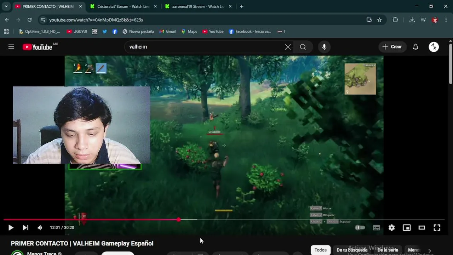Toggle subtitles on the video

click(377, 228)
